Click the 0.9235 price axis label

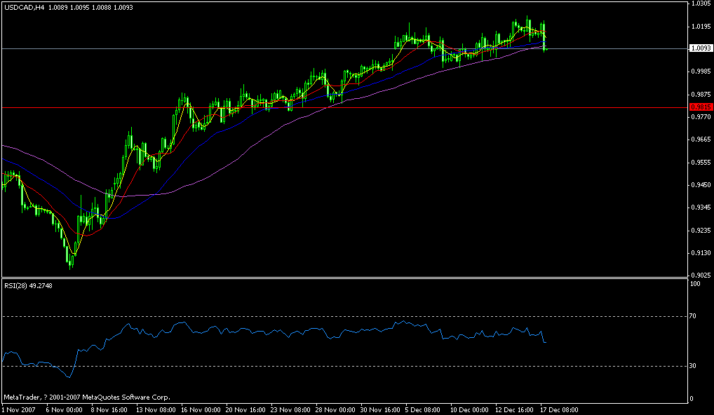tap(701, 230)
